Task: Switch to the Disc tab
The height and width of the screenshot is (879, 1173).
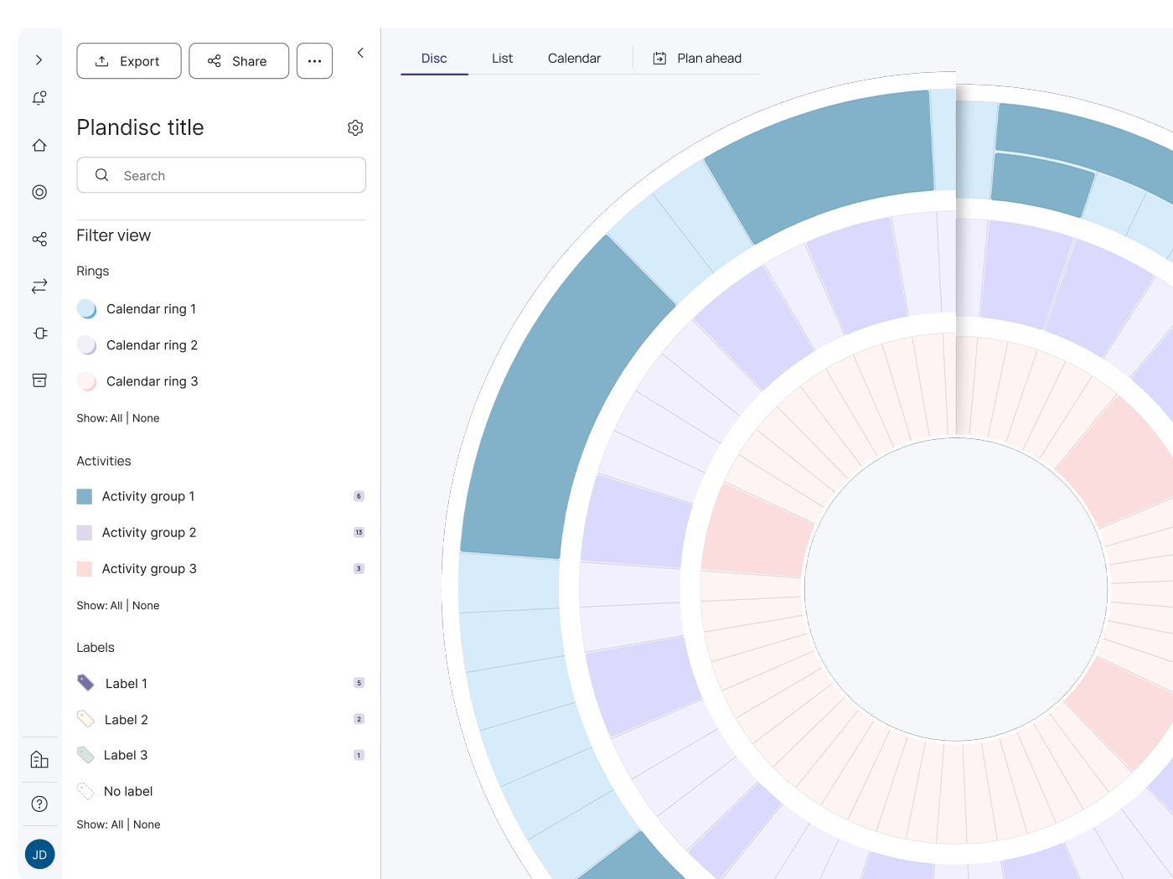Action: [x=434, y=58]
